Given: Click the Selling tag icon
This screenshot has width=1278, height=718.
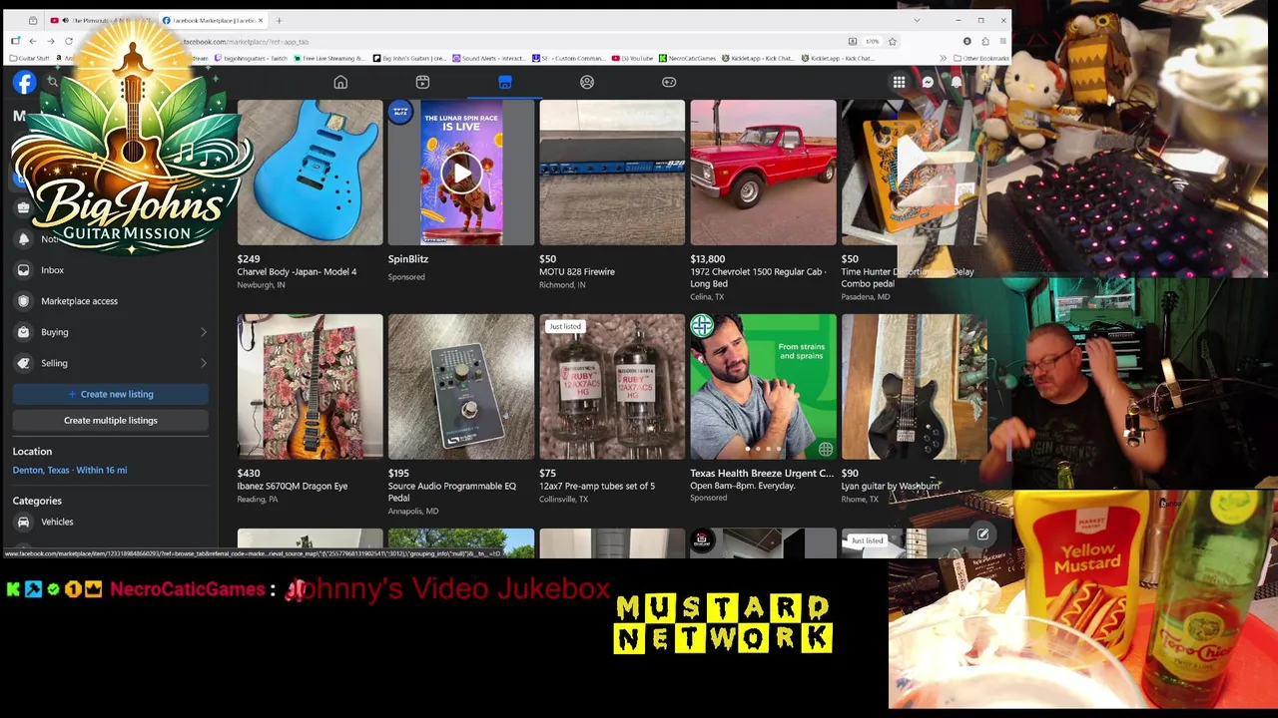Looking at the screenshot, I should point(23,363).
